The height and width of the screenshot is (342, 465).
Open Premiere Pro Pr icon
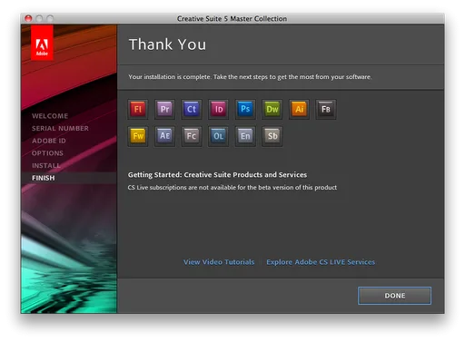[x=164, y=109]
